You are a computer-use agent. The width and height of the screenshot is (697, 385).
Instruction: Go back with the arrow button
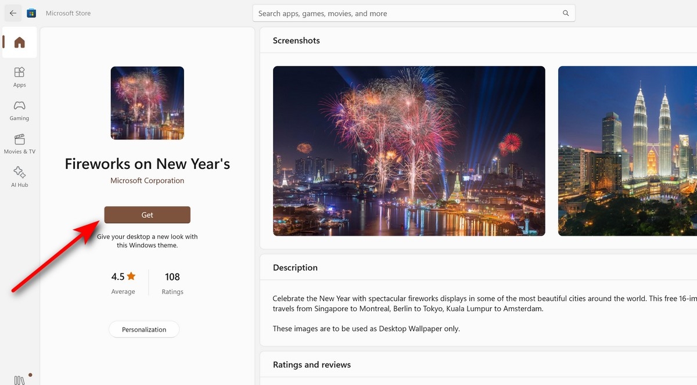13,13
